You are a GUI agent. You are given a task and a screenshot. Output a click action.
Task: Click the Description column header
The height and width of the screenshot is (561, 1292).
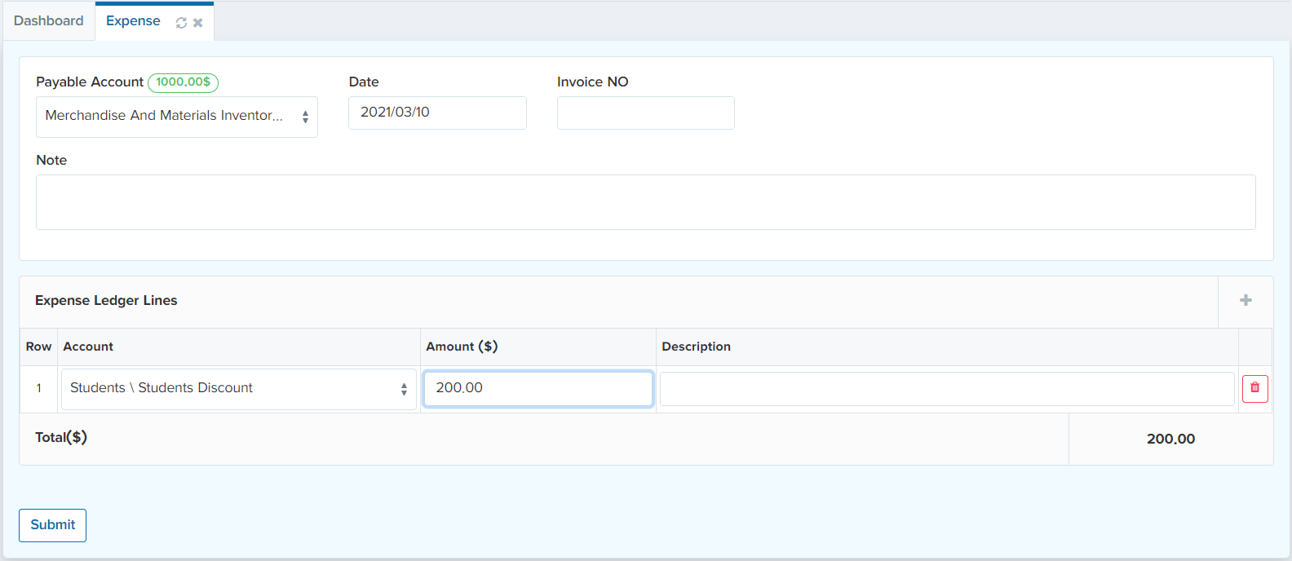click(696, 347)
